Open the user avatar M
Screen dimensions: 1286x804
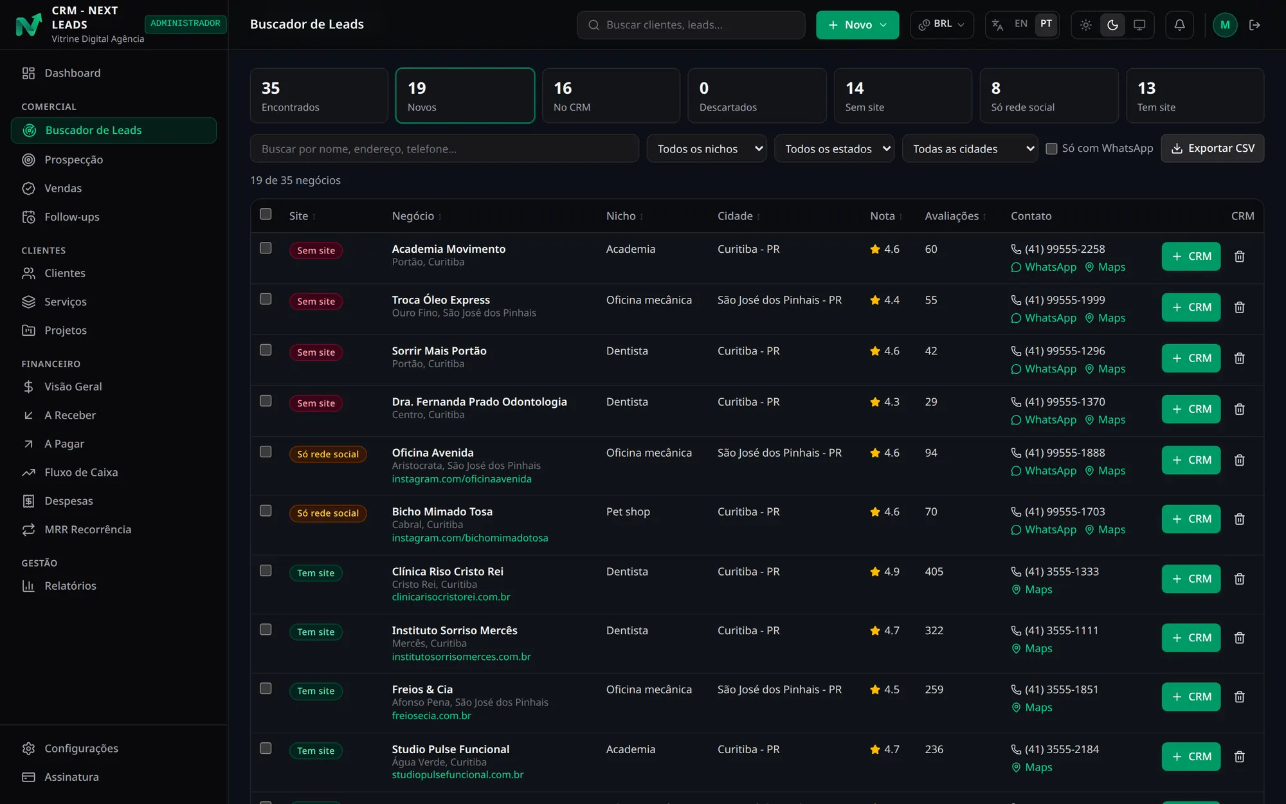(1224, 24)
